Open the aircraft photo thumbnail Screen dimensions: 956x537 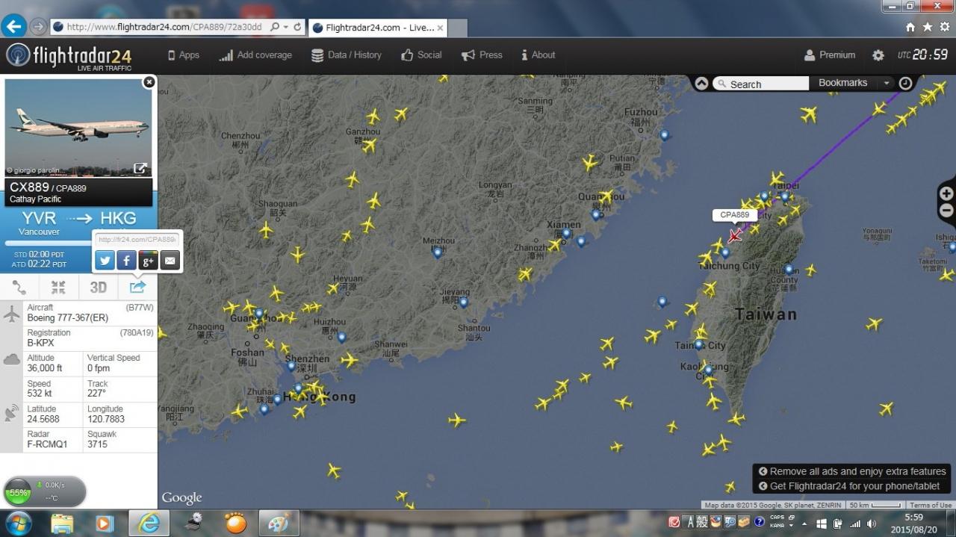78,127
